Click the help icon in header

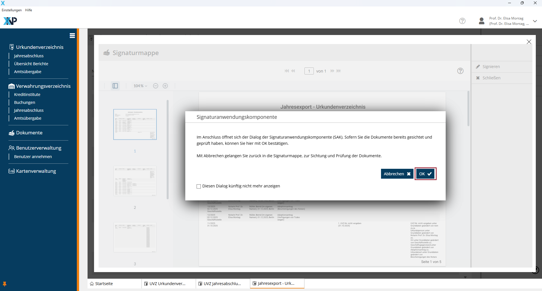click(x=462, y=21)
